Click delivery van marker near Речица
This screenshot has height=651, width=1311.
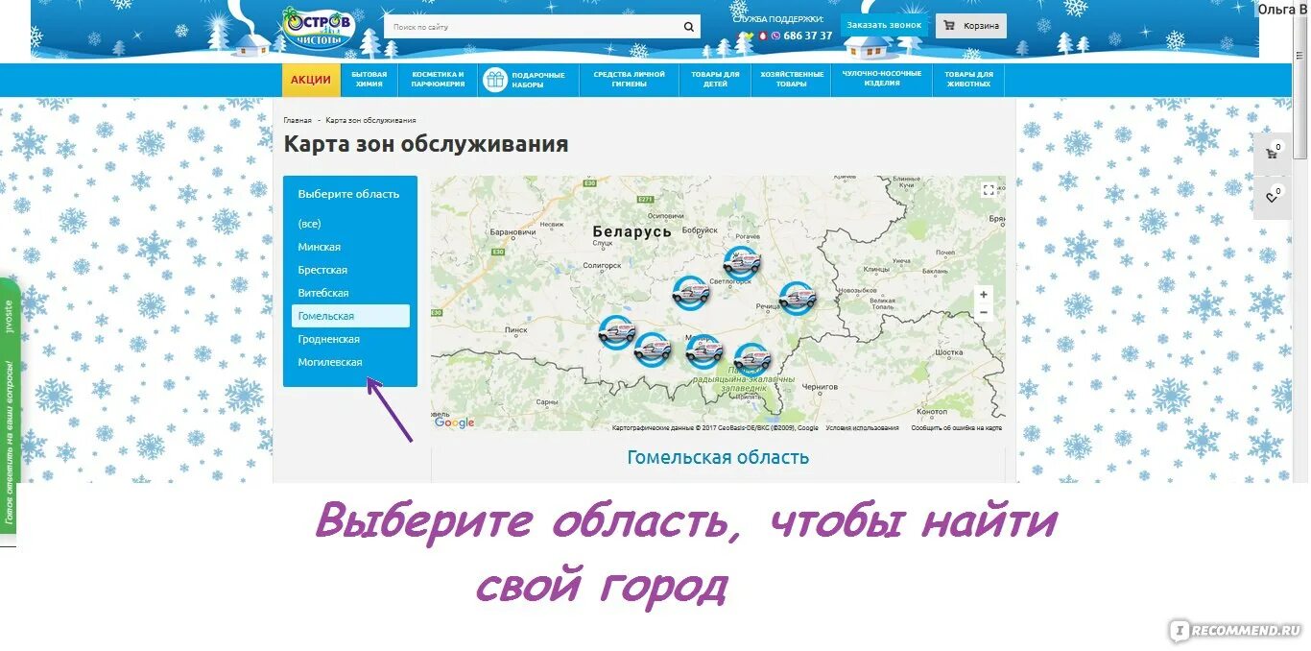coord(797,299)
